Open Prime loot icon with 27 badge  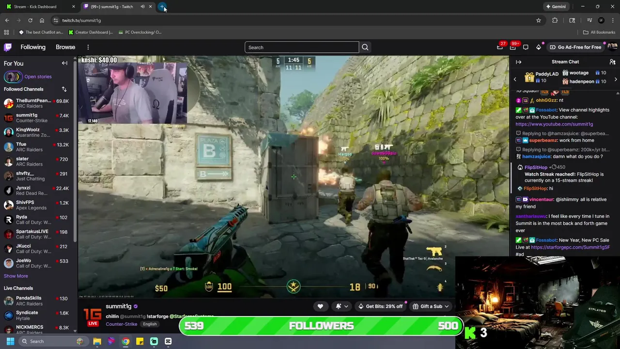click(500, 47)
